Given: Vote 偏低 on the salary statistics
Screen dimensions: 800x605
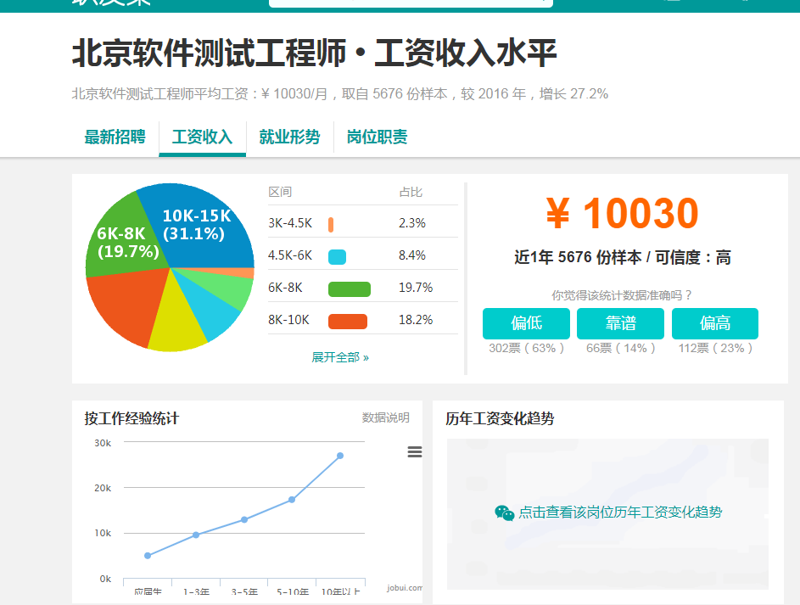Looking at the screenshot, I should 526,323.
